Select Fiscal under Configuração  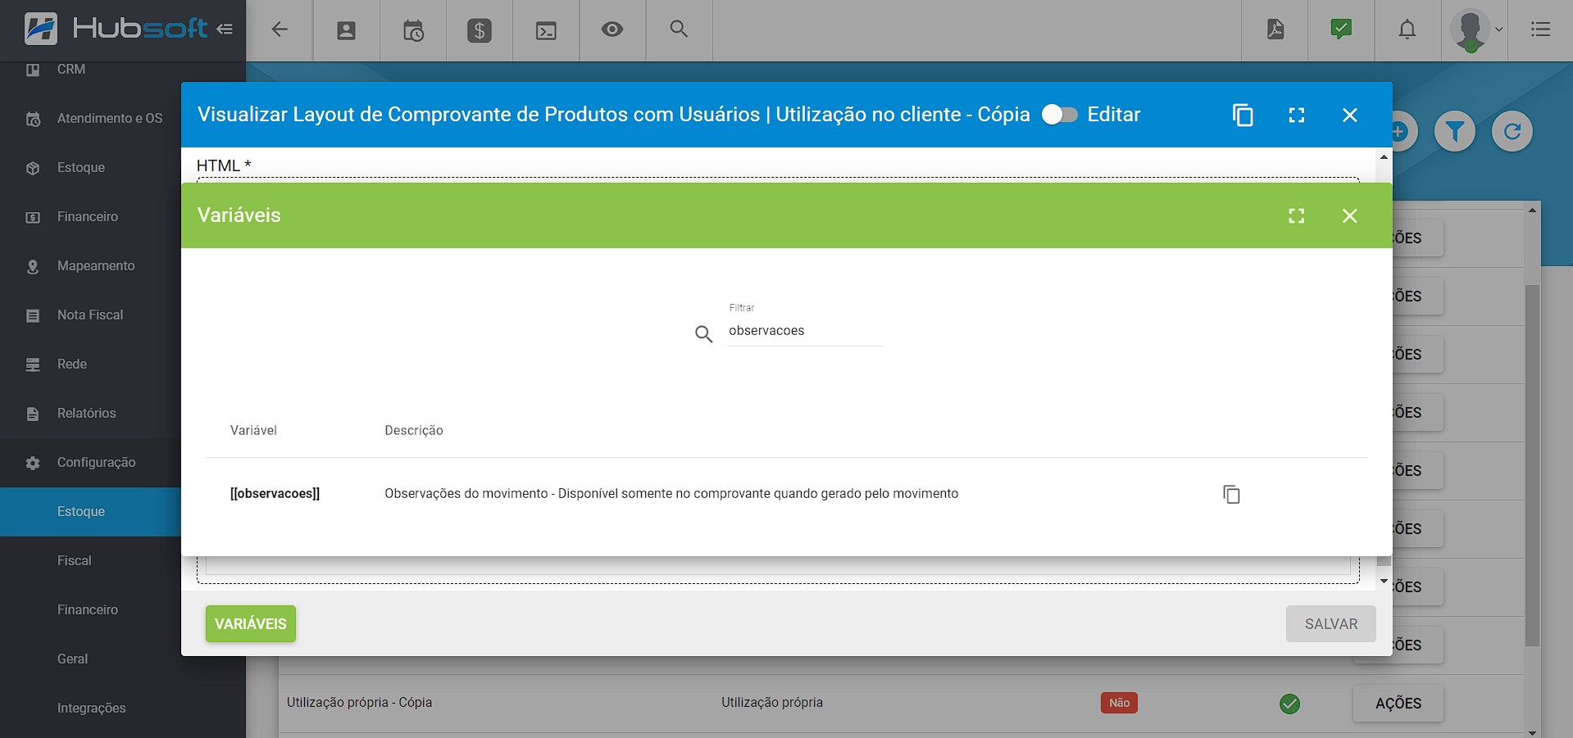click(x=90, y=561)
